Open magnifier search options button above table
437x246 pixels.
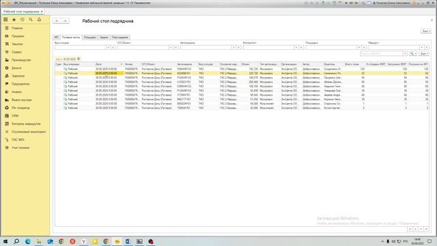412,53
